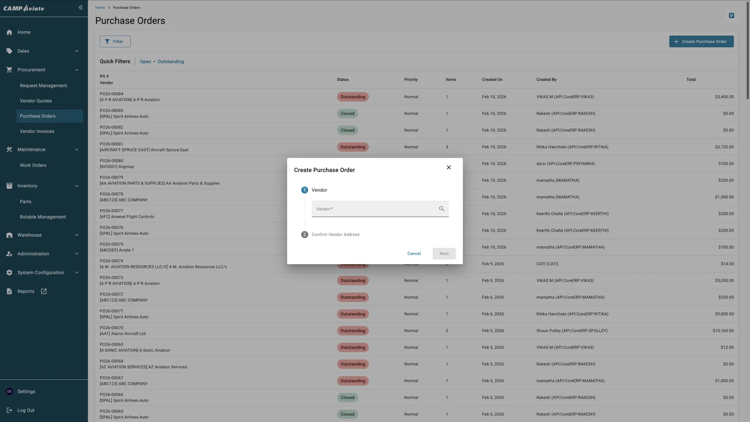Click the Log Out icon

point(9,410)
